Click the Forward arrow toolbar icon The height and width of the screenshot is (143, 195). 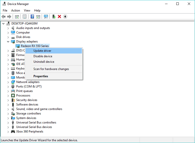coord(9,16)
